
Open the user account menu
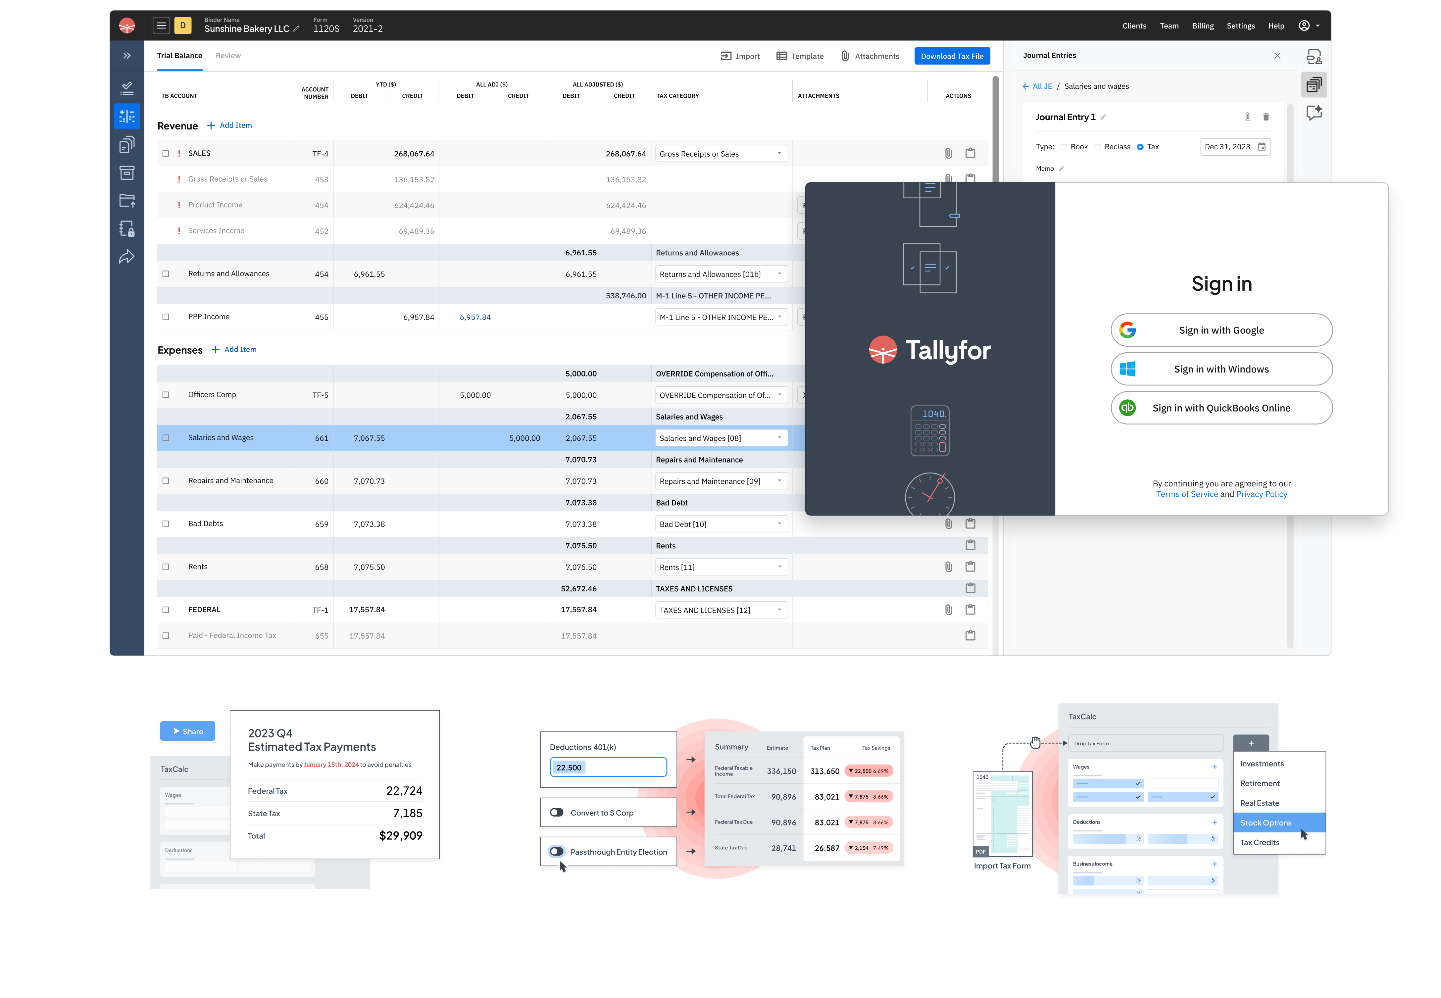(1309, 25)
